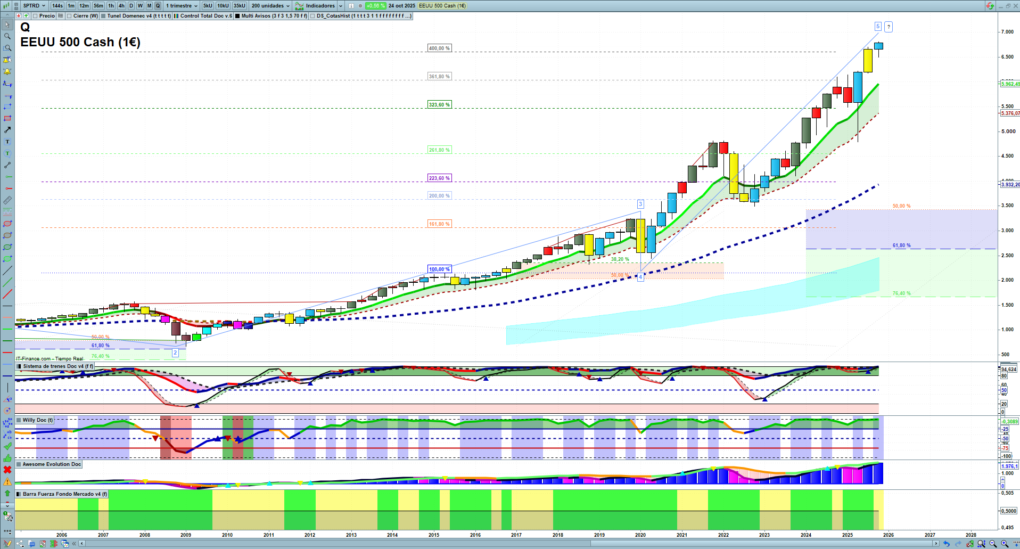1020x549 pixels.
Task: Select the black arrow drawing tool
Action: pyautogui.click(x=7, y=130)
